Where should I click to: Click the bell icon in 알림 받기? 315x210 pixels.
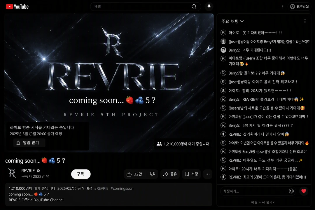18,143
